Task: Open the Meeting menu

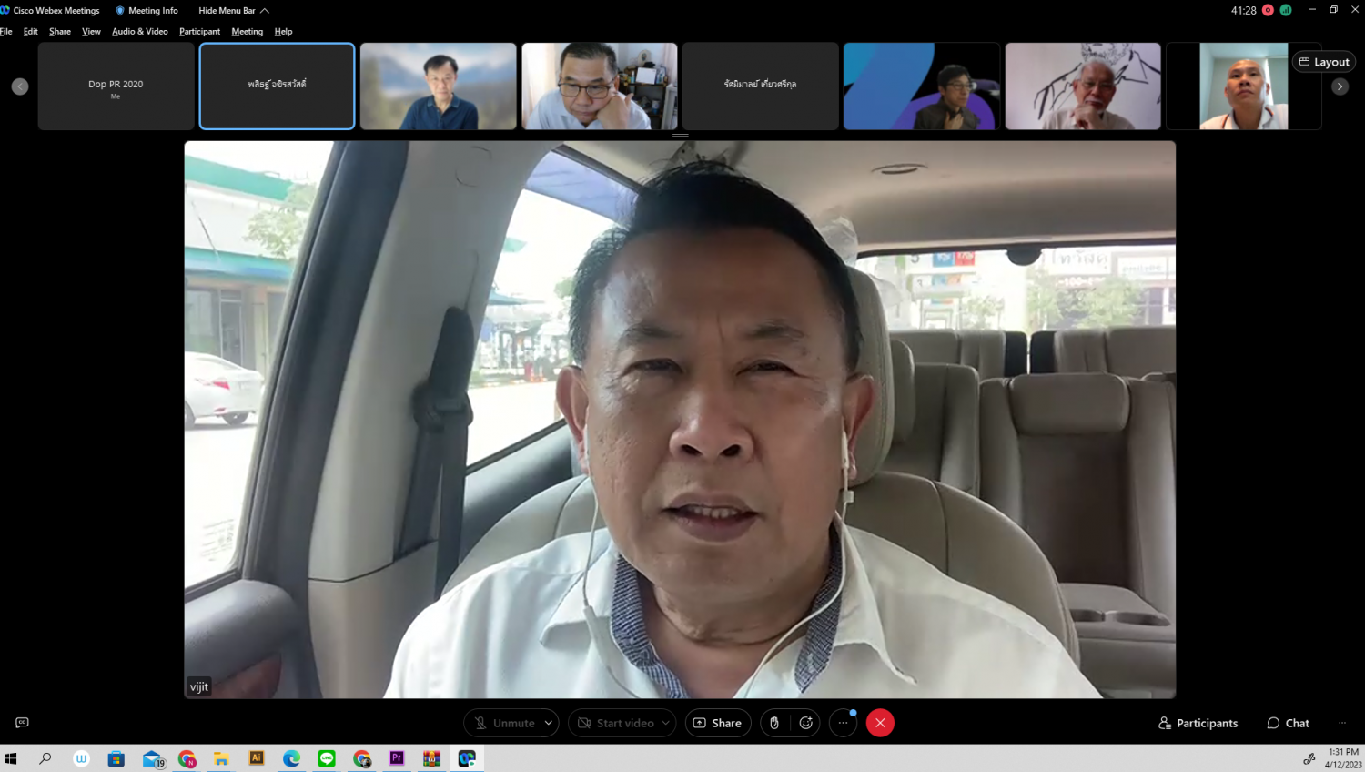Action: pyautogui.click(x=247, y=31)
